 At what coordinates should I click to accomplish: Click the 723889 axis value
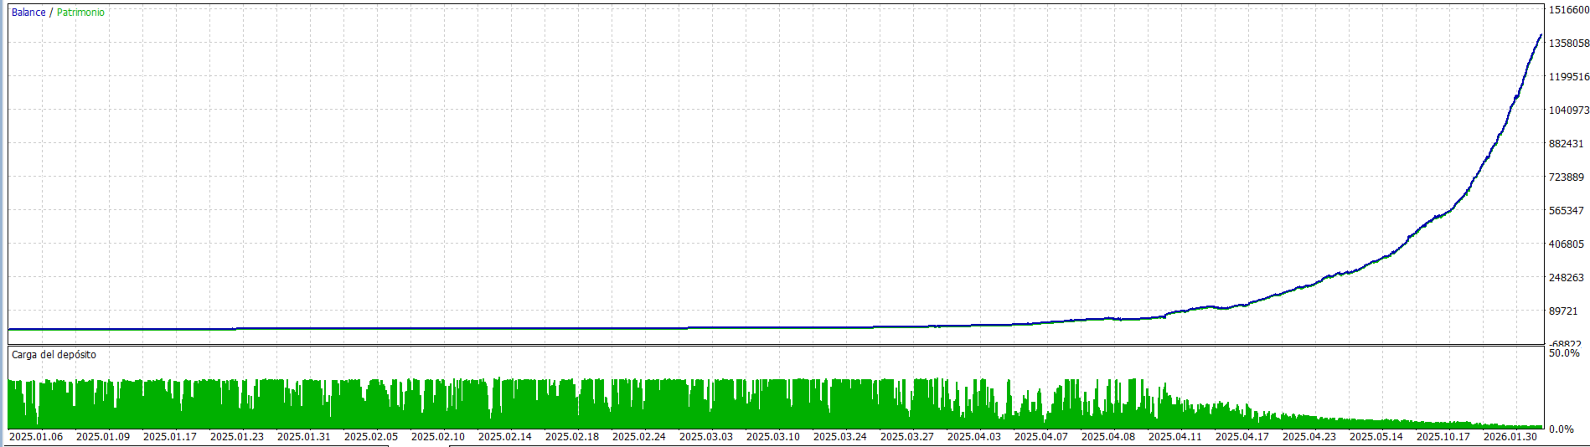(1566, 177)
